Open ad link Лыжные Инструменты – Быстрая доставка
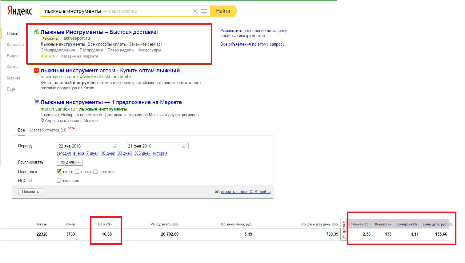Viewport: 465px width, 263px height. pyautogui.click(x=99, y=32)
